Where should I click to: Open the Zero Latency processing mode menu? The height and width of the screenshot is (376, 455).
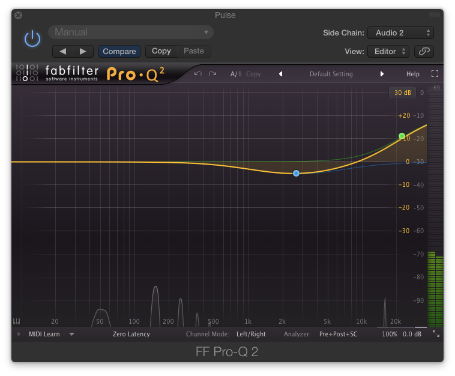(131, 334)
